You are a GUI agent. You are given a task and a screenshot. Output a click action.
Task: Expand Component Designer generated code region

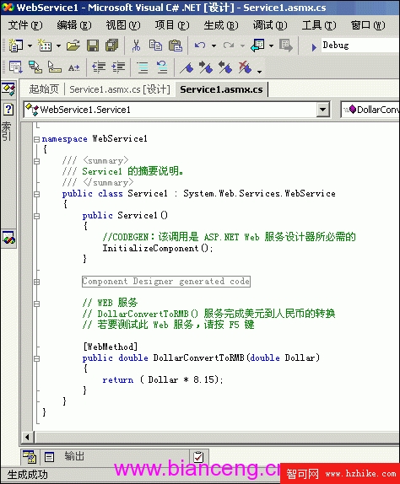tap(37, 282)
